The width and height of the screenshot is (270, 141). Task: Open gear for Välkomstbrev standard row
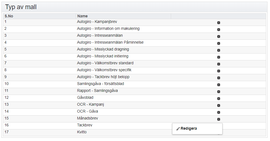[219, 64]
